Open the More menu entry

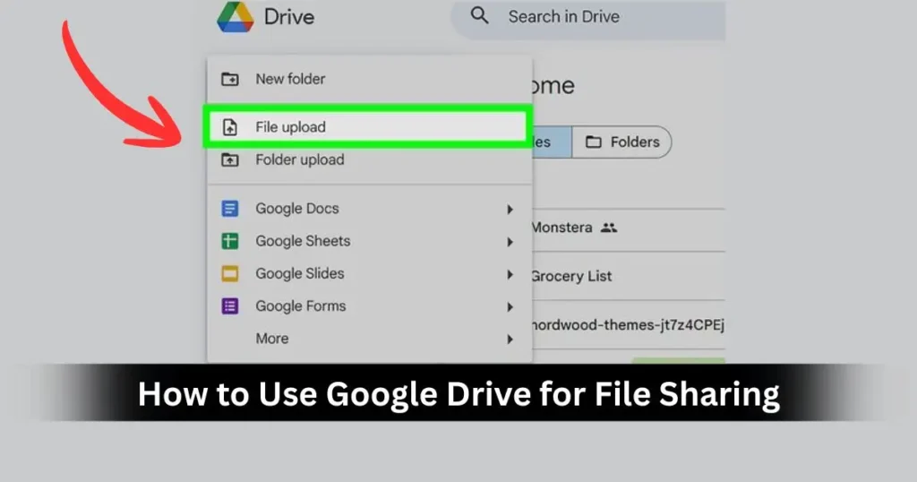click(x=370, y=339)
